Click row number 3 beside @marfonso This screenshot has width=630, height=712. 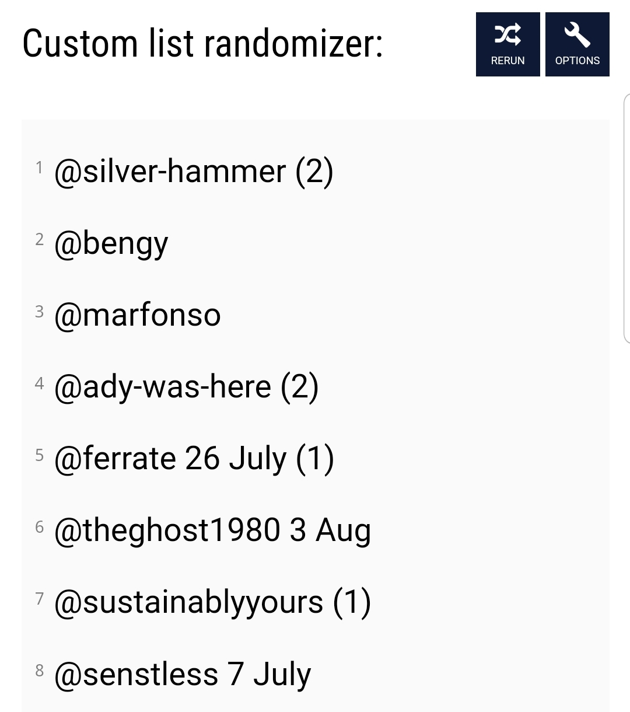point(39,311)
